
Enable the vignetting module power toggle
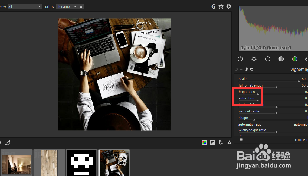pos(236,69)
